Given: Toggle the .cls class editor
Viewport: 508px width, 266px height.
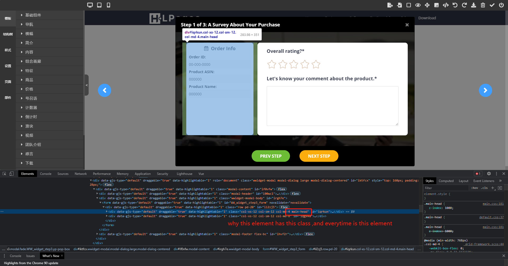Looking at the screenshot, I should click(x=484, y=188).
